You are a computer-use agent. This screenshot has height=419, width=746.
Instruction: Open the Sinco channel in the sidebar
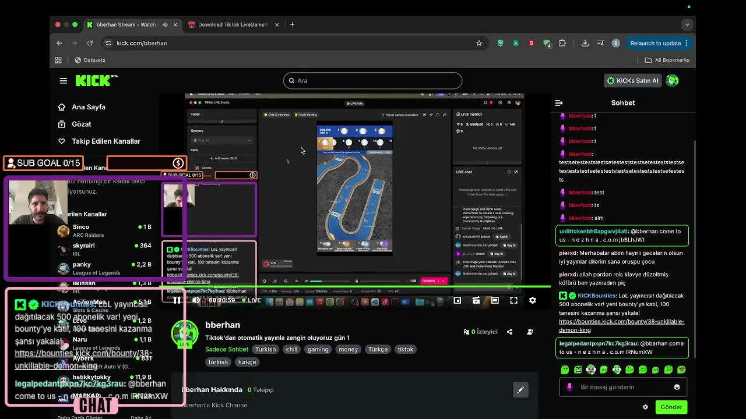point(105,230)
